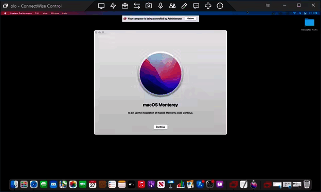Open Calendar showing 27 in the Dock

(x=93, y=184)
